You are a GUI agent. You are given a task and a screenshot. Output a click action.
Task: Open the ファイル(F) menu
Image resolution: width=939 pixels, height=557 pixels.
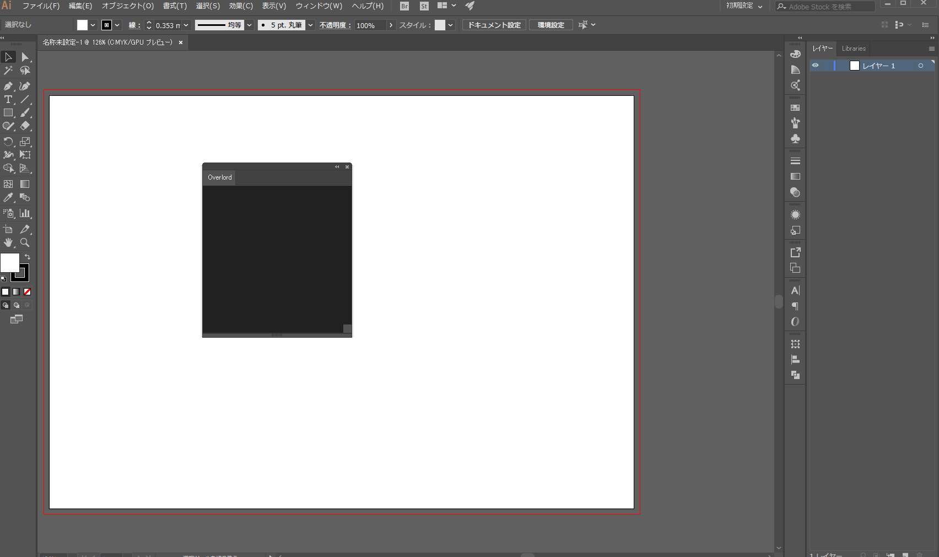(41, 6)
